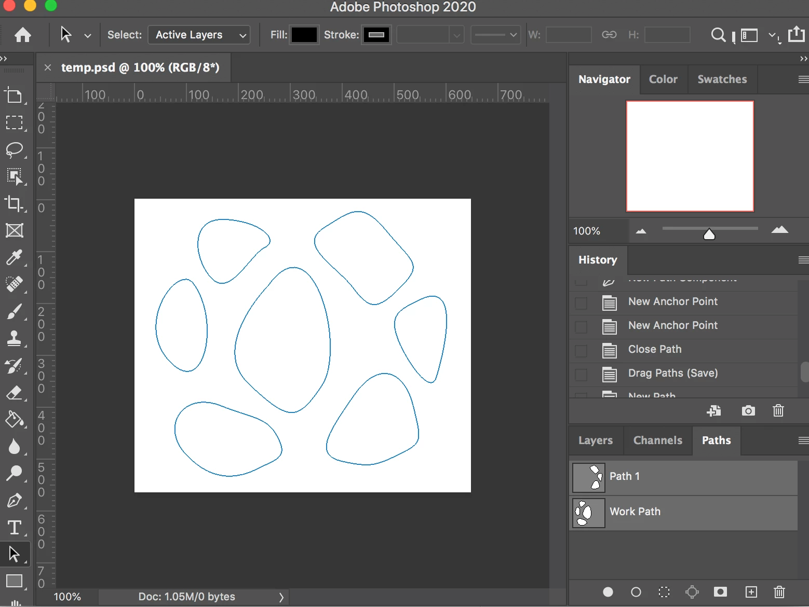Image resolution: width=809 pixels, height=607 pixels.
Task: Open the Search magnifier icon
Action: point(718,35)
